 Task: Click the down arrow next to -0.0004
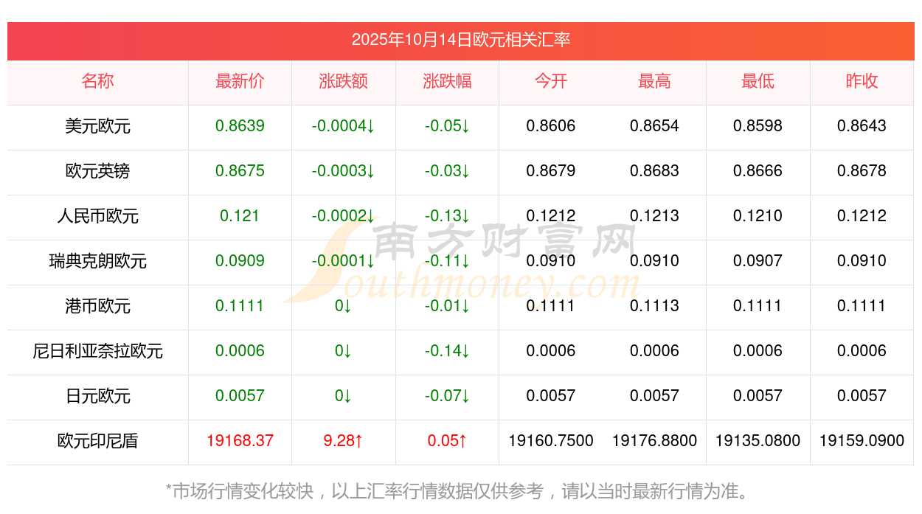[370, 127]
